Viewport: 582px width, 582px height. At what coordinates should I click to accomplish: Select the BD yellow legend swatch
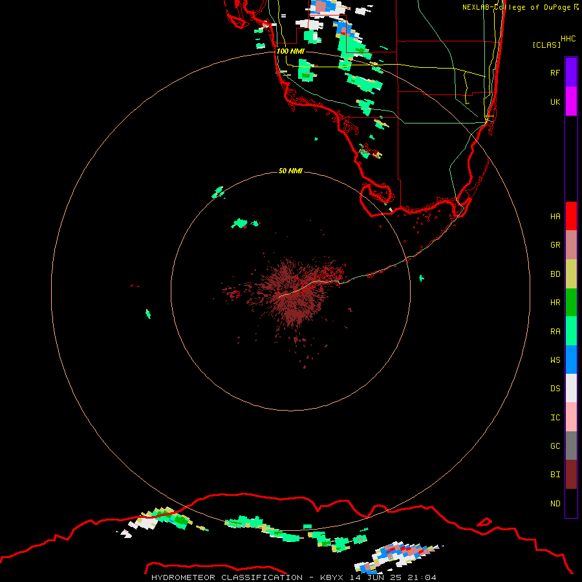click(571, 274)
